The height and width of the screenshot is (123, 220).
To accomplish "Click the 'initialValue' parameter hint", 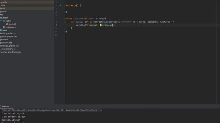I will pyautogui.click(x=126, y=22).
